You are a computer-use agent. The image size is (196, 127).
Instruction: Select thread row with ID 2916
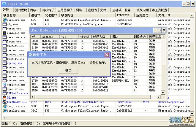pos(96,44)
